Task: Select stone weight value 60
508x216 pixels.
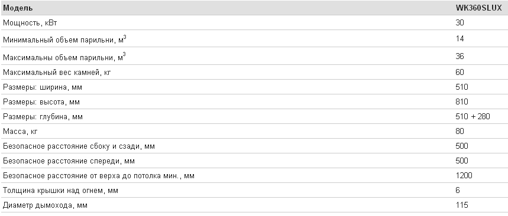Action: coord(460,72)
